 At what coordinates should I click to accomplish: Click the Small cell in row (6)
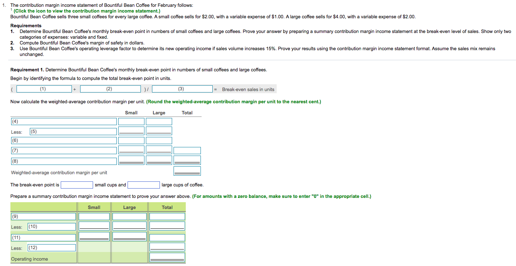coord(131,141)
